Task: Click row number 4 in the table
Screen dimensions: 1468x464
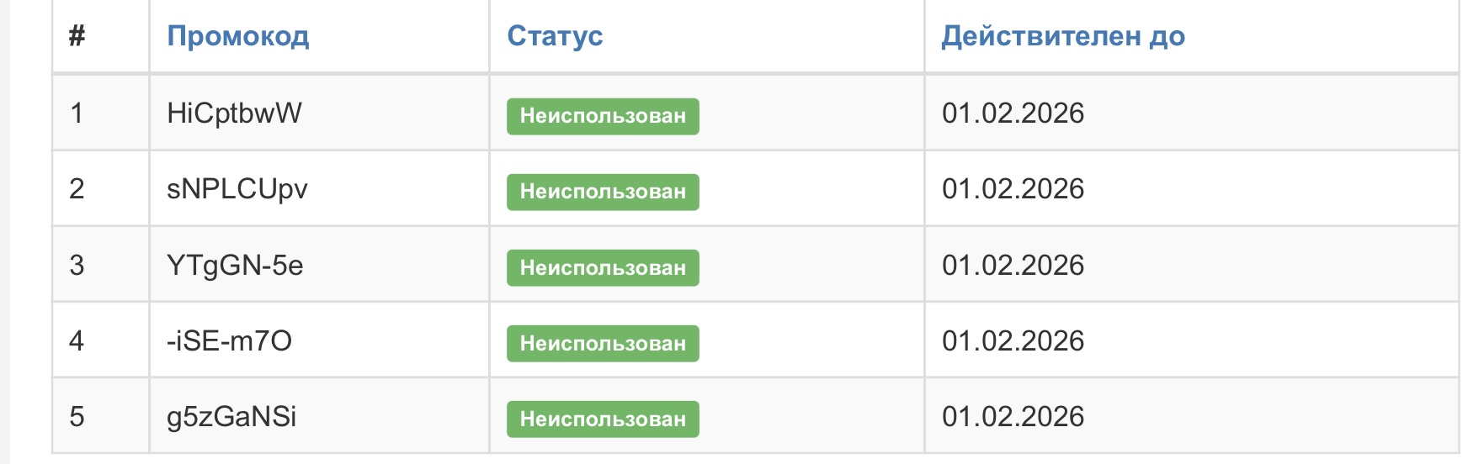Action: coord(77,341)
